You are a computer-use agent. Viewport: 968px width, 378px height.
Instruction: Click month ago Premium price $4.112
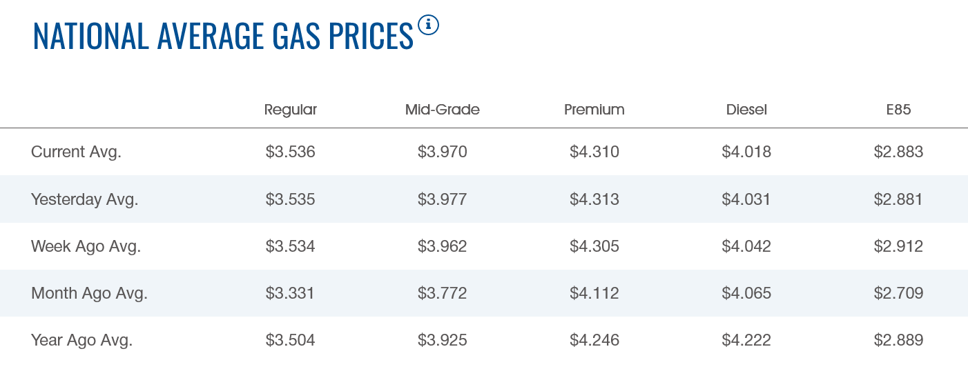(594, 293)
